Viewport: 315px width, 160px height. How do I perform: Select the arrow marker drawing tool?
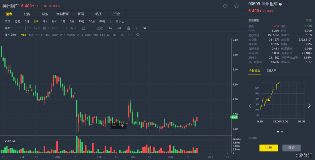54,28
